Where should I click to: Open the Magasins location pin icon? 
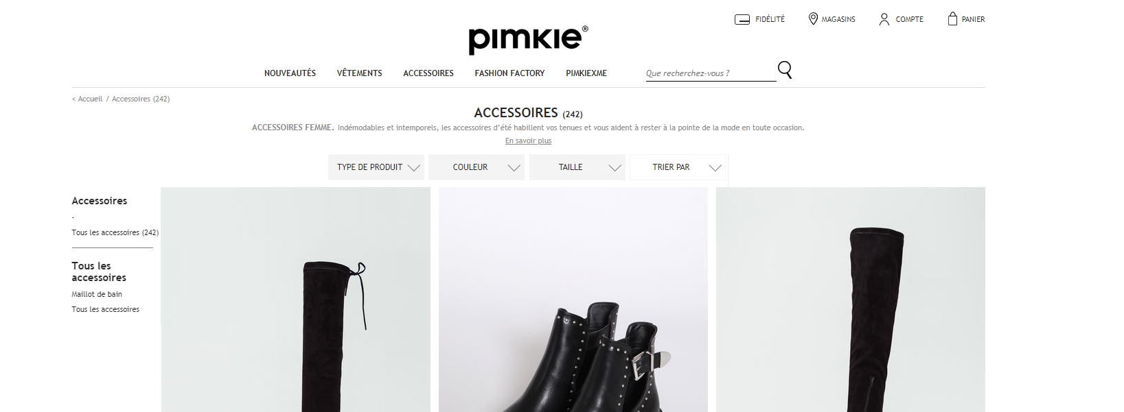coord(813,19)
